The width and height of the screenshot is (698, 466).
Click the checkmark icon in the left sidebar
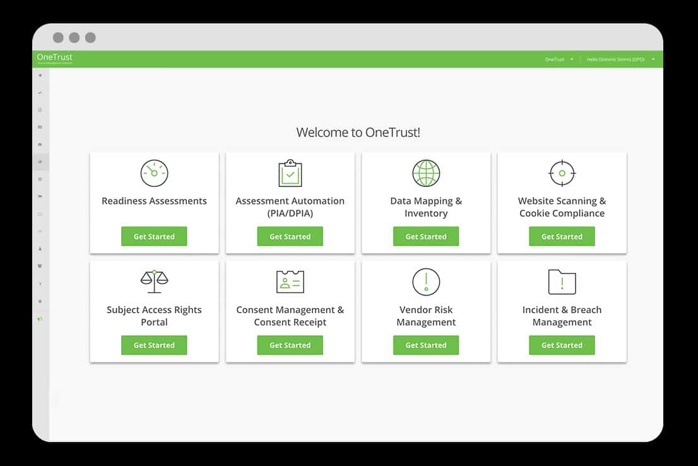click(x=40, y=93)
